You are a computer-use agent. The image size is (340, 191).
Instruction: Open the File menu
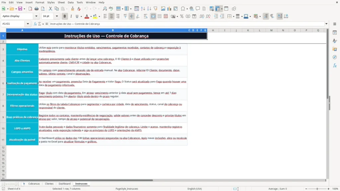[x=4, y=2]
